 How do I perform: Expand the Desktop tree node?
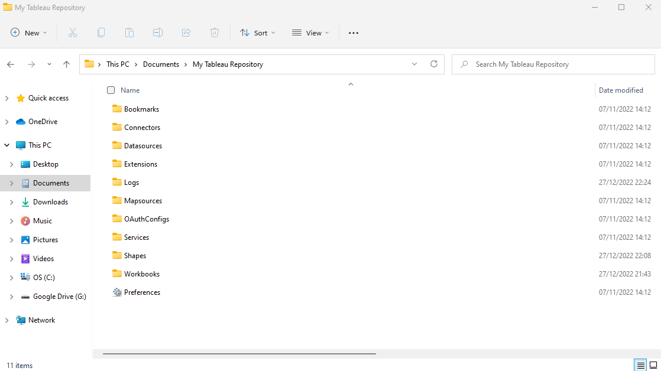point(12,164)
